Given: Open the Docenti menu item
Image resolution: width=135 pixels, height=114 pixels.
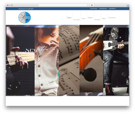Looking at the screenshot, I should (x=97, y=20).
